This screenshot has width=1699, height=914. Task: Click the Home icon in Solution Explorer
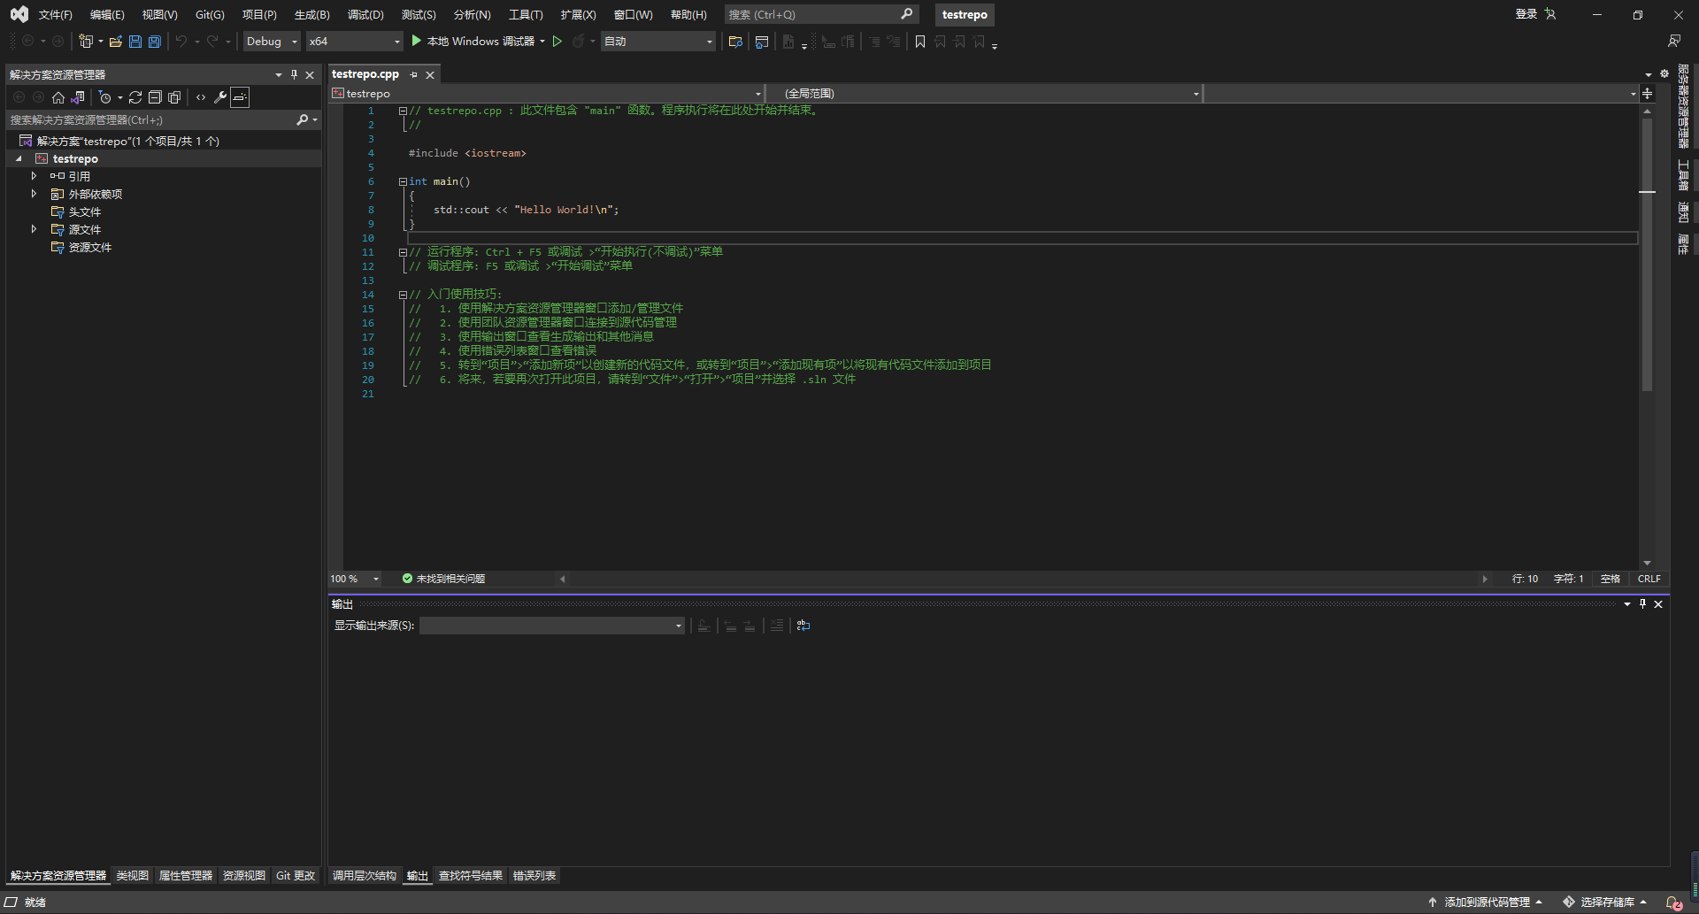pos(58,97)
